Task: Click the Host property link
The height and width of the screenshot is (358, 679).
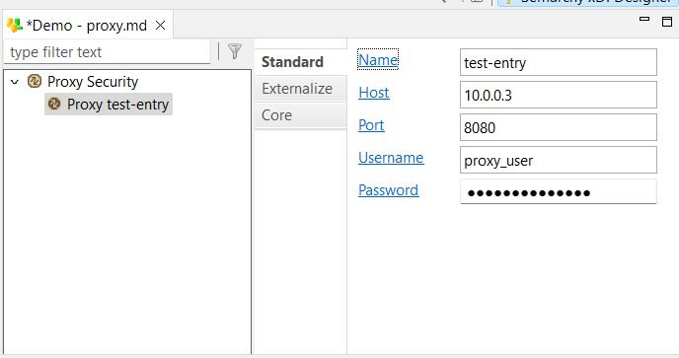Action: 374,93
